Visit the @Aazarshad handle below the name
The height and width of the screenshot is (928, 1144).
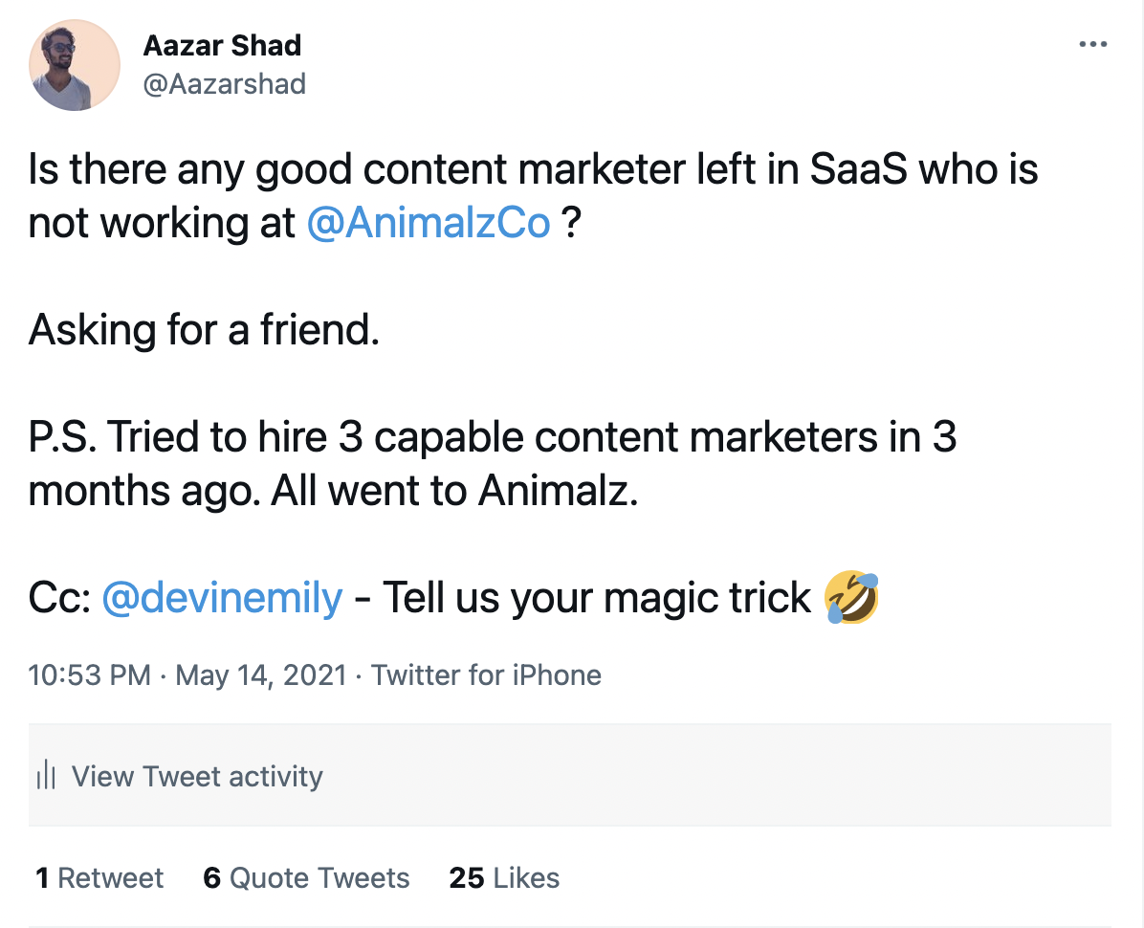(x=224, y=84)
